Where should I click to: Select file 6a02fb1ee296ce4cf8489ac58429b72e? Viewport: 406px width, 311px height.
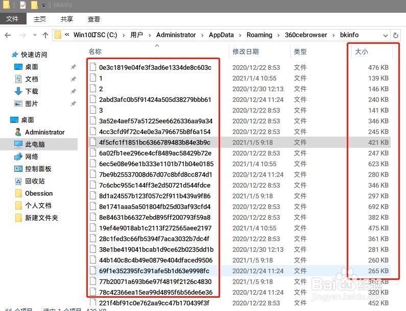[x=155, y=153]
